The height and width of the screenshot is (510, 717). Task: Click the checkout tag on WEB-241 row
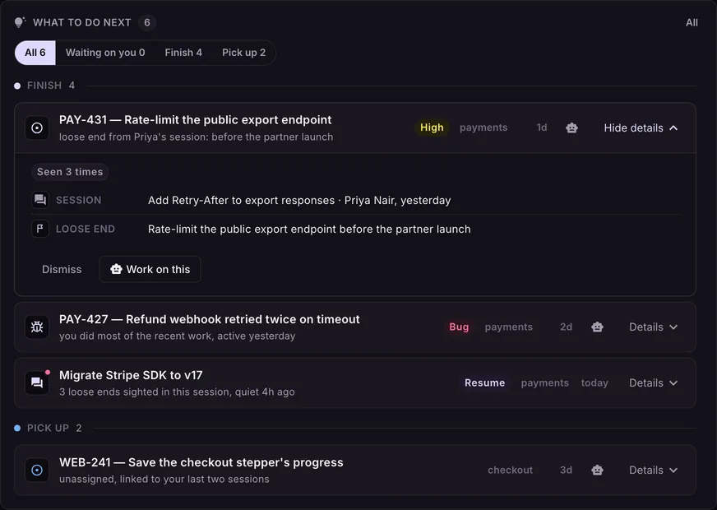tap(510, 471)
